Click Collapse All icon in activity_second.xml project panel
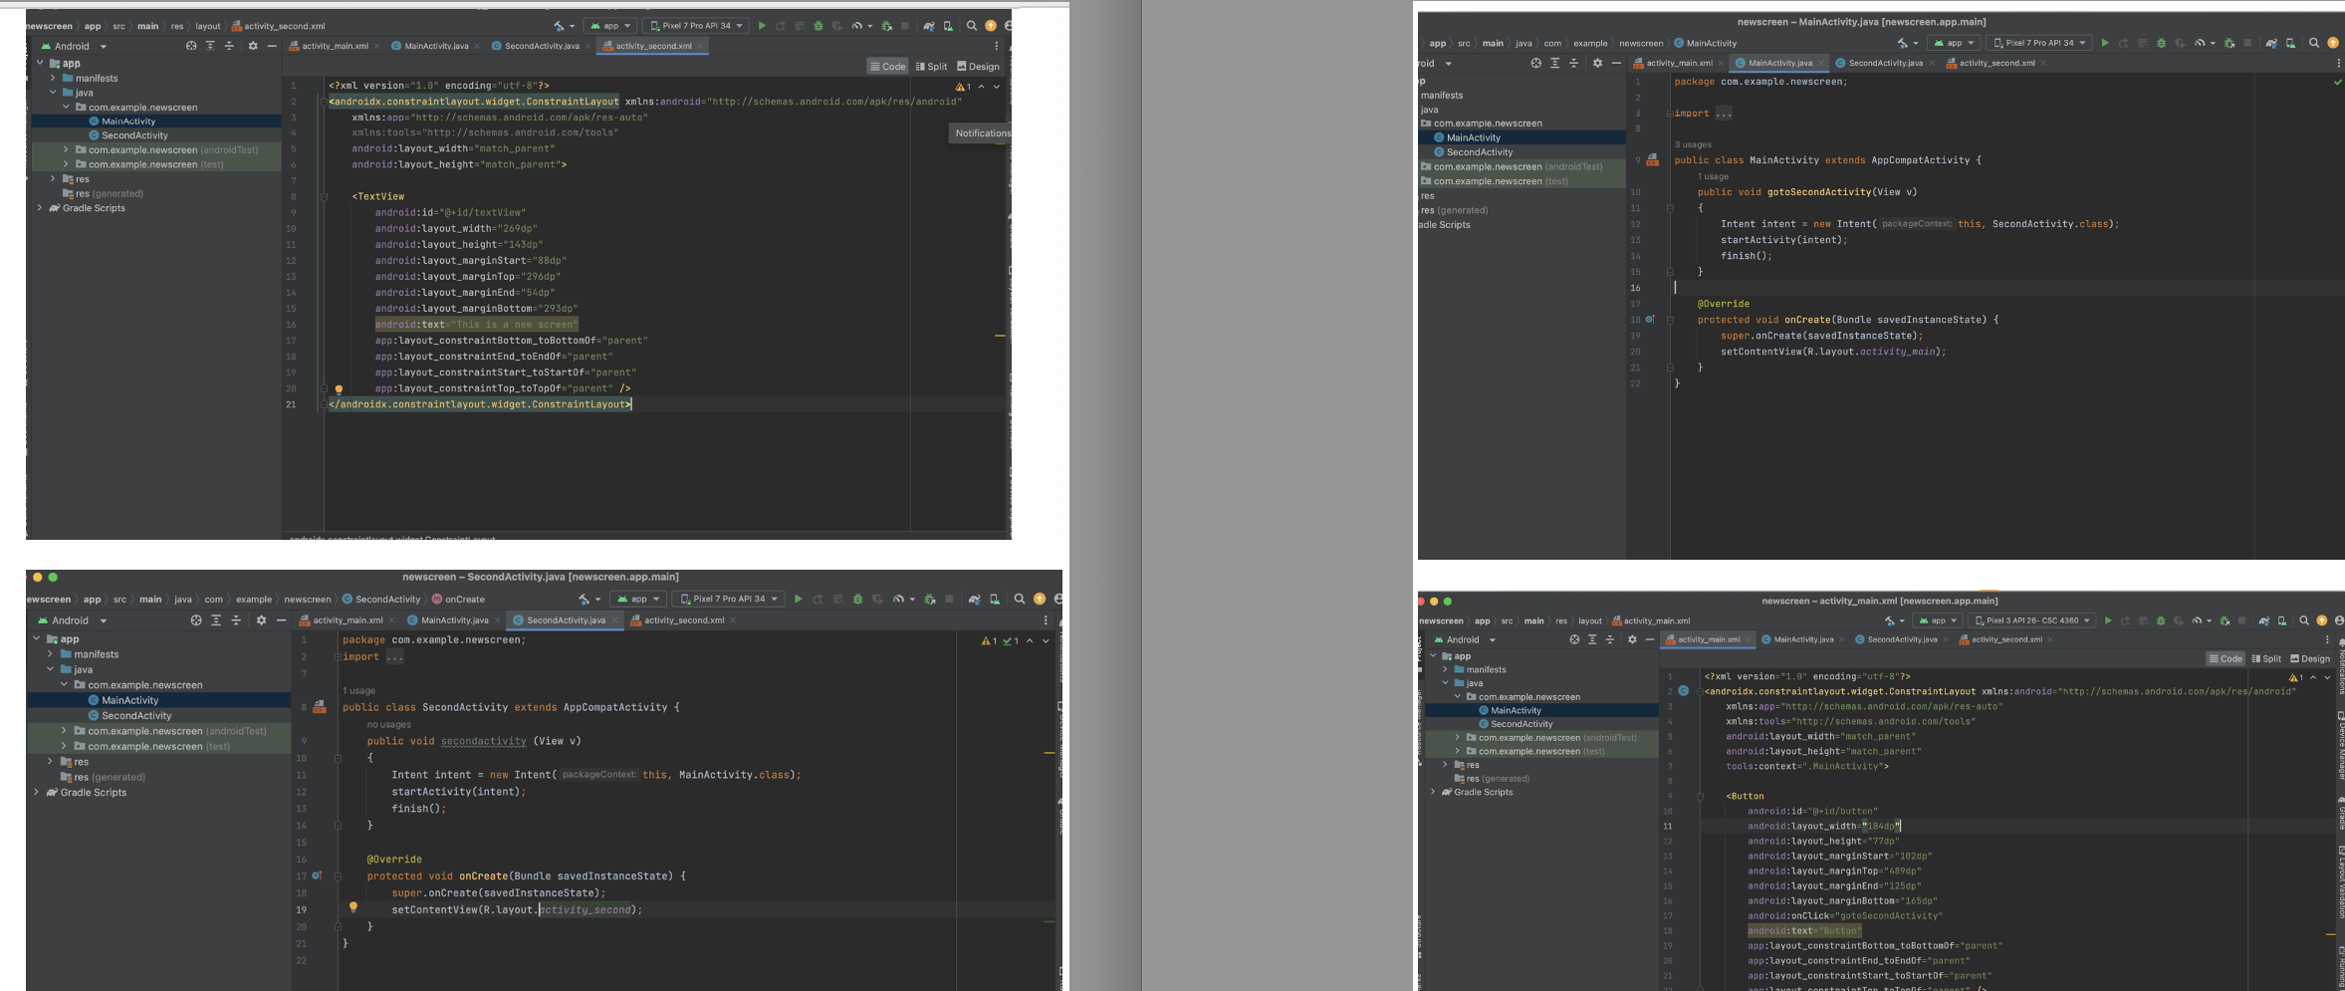 coord(229,46)
